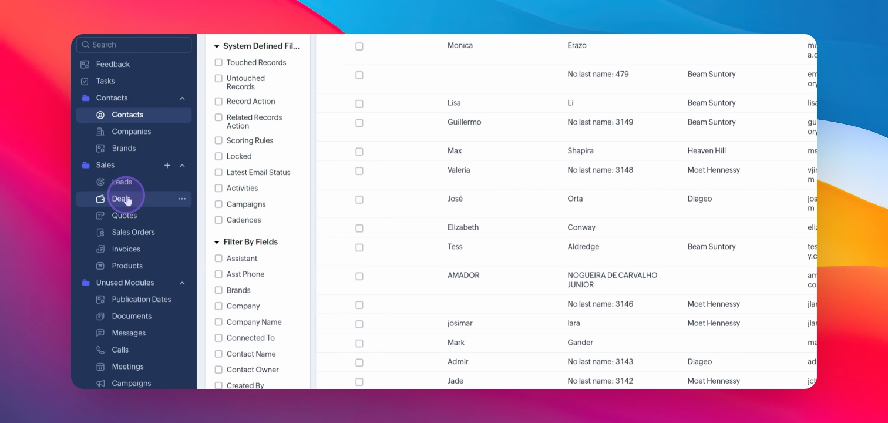Click the Calls phone icon
Viewport: 888px width, 423px height.
(x=100, y=350)
